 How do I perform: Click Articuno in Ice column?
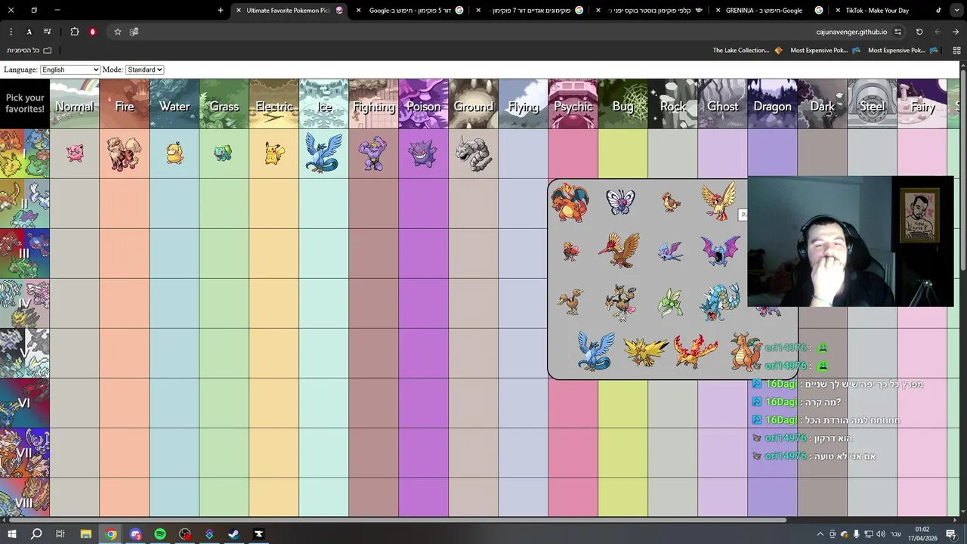click(x=323, y=153)
